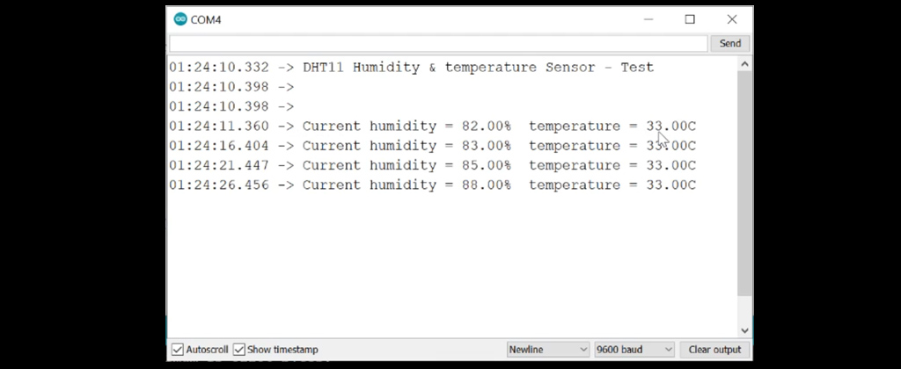Select the humidity 88.00% reading line
Viewport: 901px width, 369px height.
pyautogui.click(x=432, y=184)
